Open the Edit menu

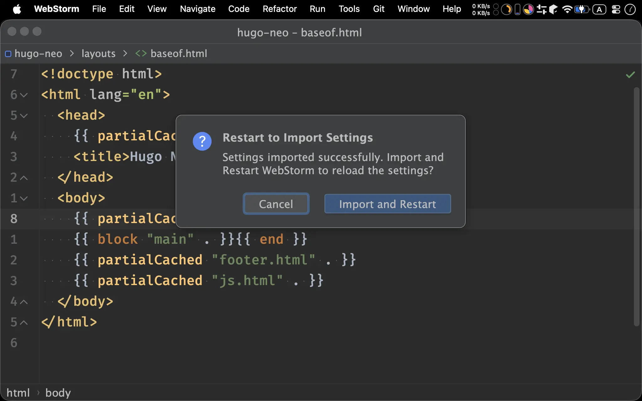[127, 9]
